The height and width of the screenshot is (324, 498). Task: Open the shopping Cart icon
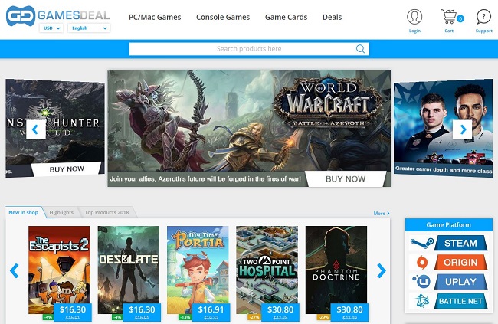tap(449, 17)
